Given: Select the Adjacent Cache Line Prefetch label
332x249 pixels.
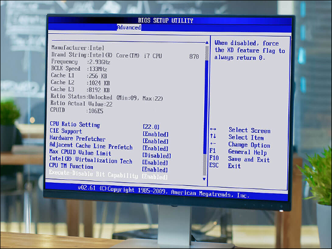Looking at the screenshot, I should (x=91, y=147).
